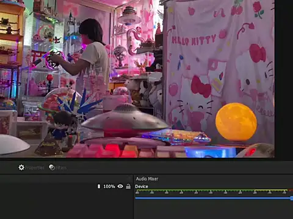Click the blue volume slider handle
Image resolution: width=293 pixels, height=219 pixels.
point(292,198)
